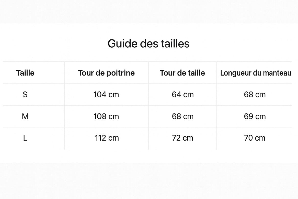The width and height of the screenshot is (298, 199).
Task: Click the "Guide des tailles" title
Action: tap(148, 44)
